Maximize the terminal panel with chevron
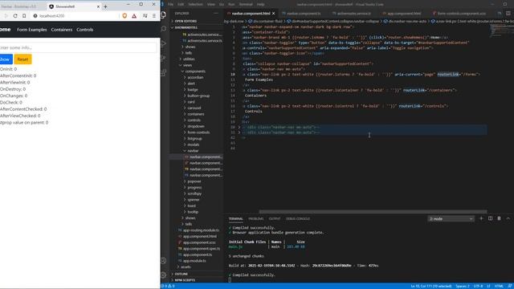 coord(508,218)
